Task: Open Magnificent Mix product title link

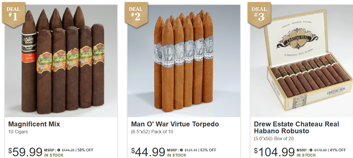Action: pos(34,124)
